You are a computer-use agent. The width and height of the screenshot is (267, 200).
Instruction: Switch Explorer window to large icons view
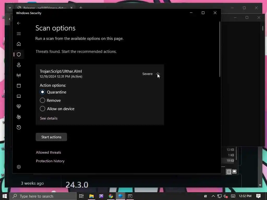[234, 172]
